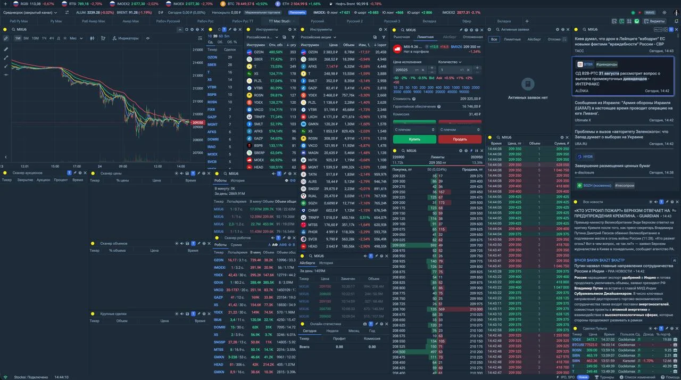
Task: Toggle the AUTO badge in news panel header
Action: point(658,30)
